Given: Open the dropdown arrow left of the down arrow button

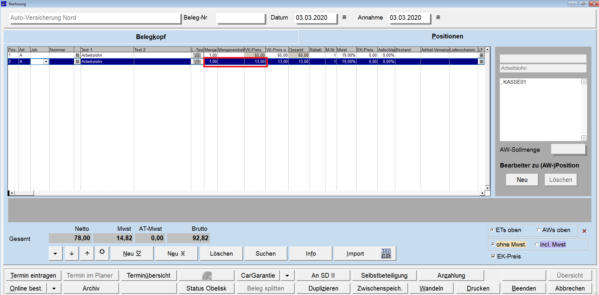Looking at the screenshot, I should click(x=55, y=253).
